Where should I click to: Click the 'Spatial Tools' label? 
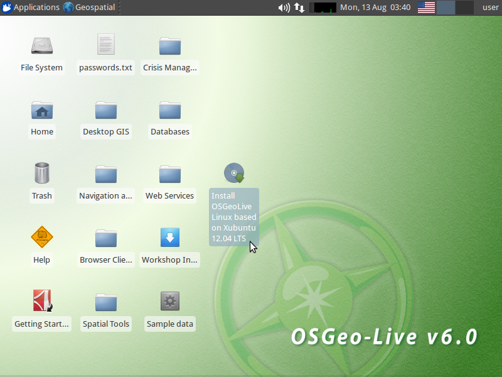point(106,324)
